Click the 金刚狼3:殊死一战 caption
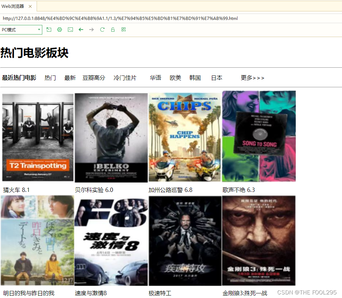Viewport: 342px width, 298px height. (245, 293)
